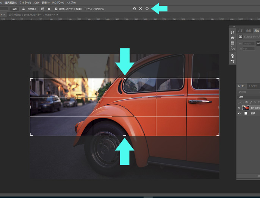Switch to the レイヤー tab

[x=241, y=86]
